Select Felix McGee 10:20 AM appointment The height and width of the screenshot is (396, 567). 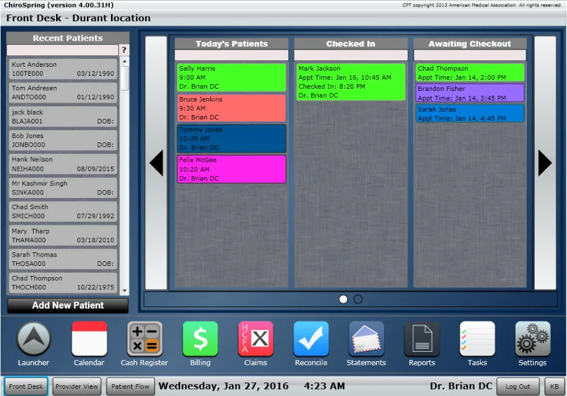coord(232,169)
